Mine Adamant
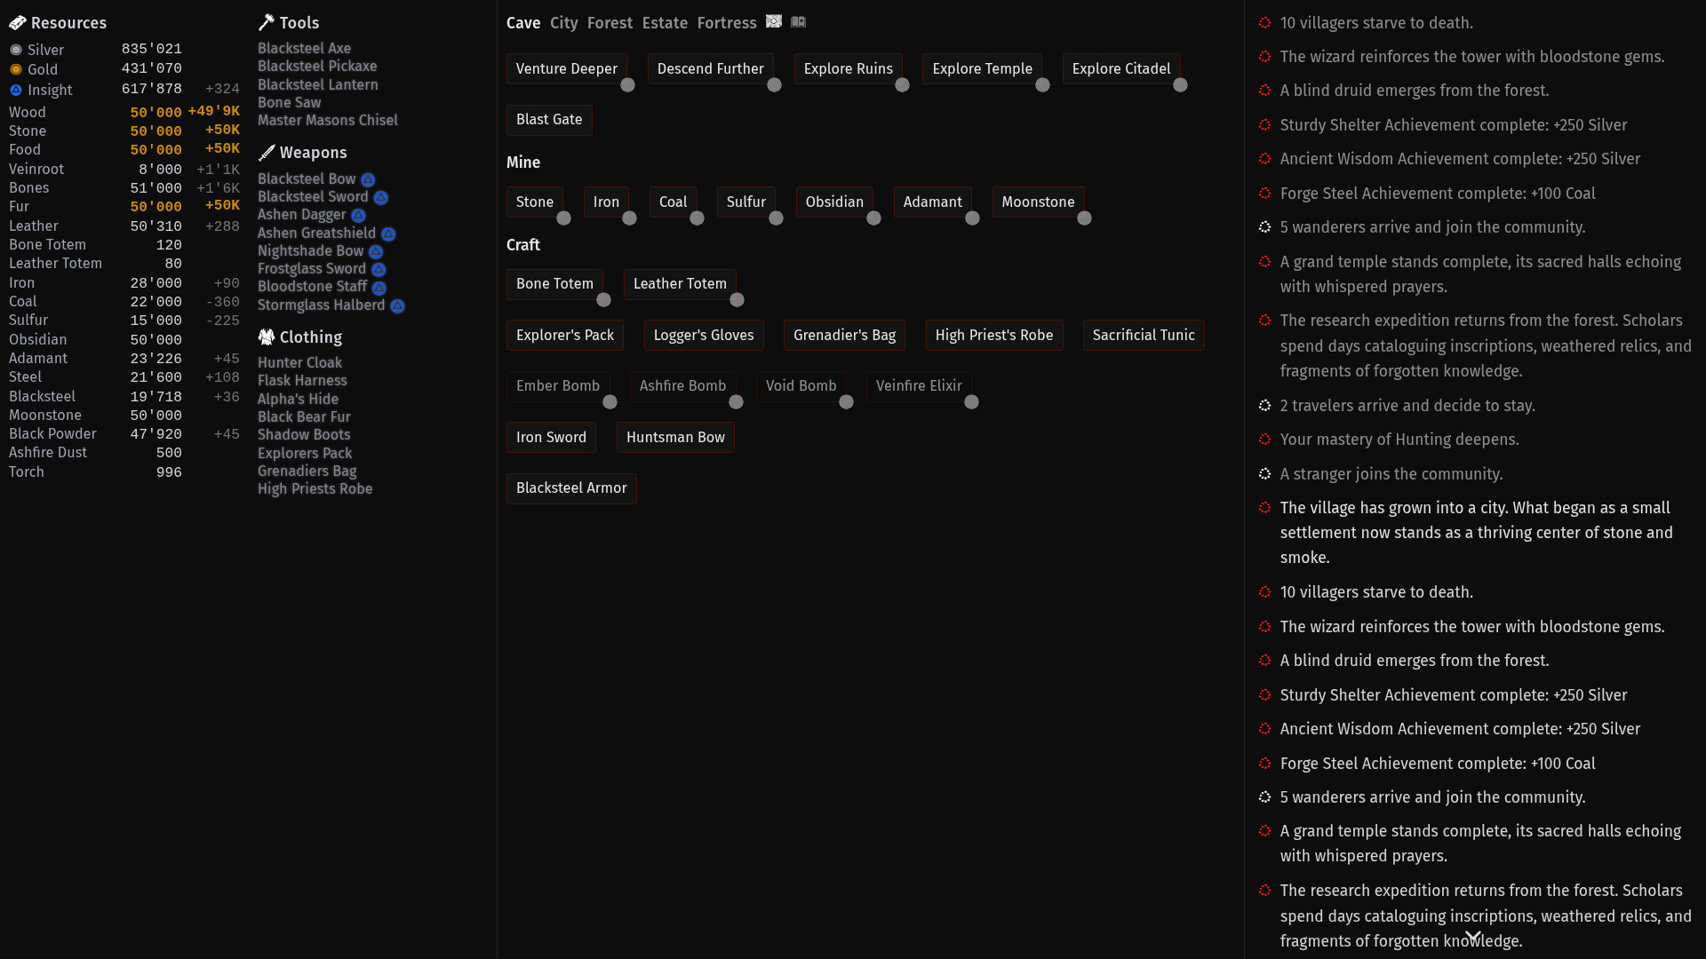 click(932, 202)
